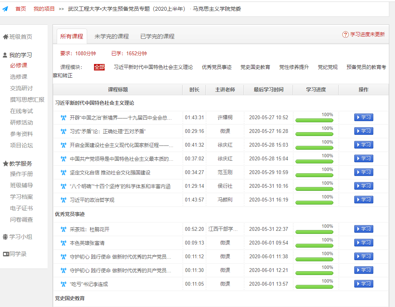Open 我的项目 breadcrumb link
This screenshot has width=395, height=307.
tap(44, 9)
